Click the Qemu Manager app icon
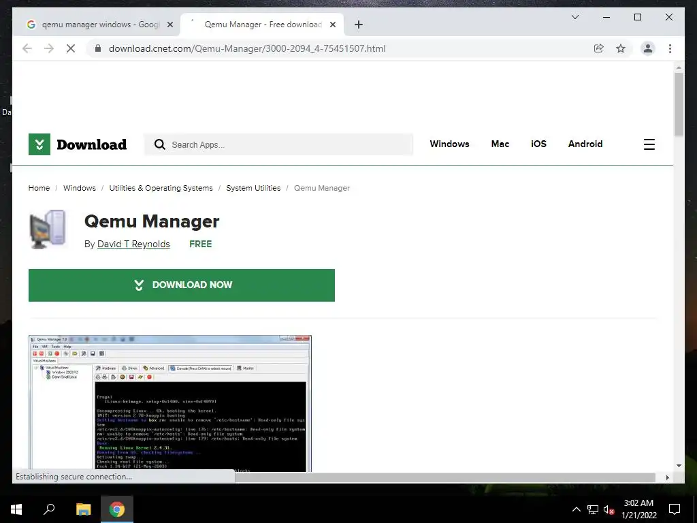This screenshot has width=697, height=523. [x=48, y=229]
